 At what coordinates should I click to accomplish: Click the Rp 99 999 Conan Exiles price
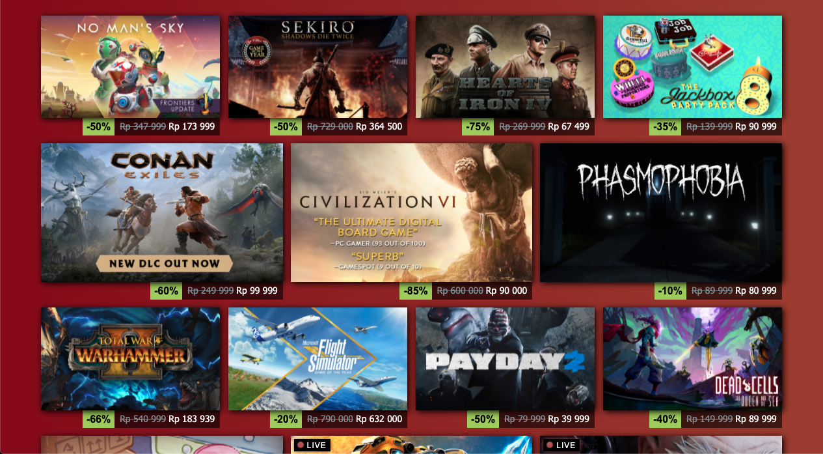(x=256, y=291)
